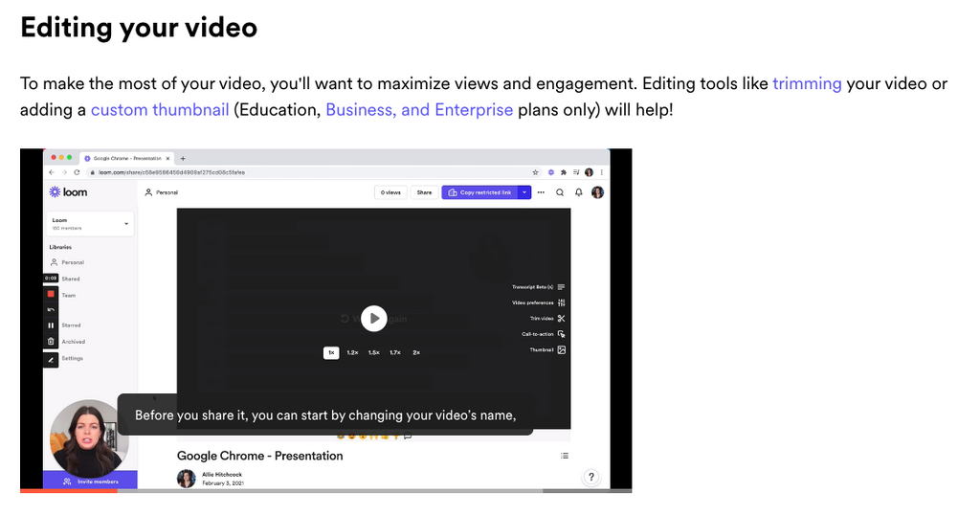The image size is (980, 515).
Task: Open Video preferences sliders icon
Action: tap(562, 302)
